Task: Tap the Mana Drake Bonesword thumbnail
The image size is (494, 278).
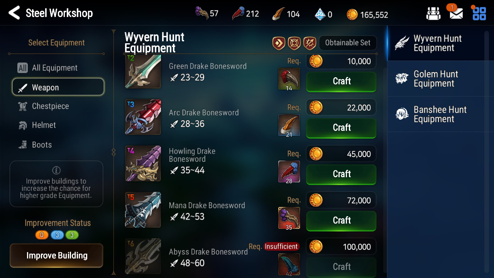Action: coord(143,210)
